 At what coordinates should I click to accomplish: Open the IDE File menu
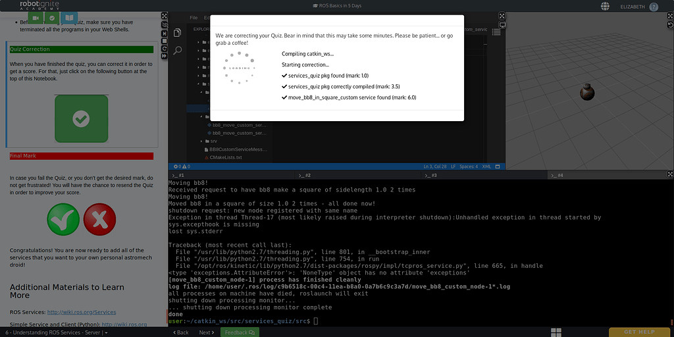tap(194, 18)
